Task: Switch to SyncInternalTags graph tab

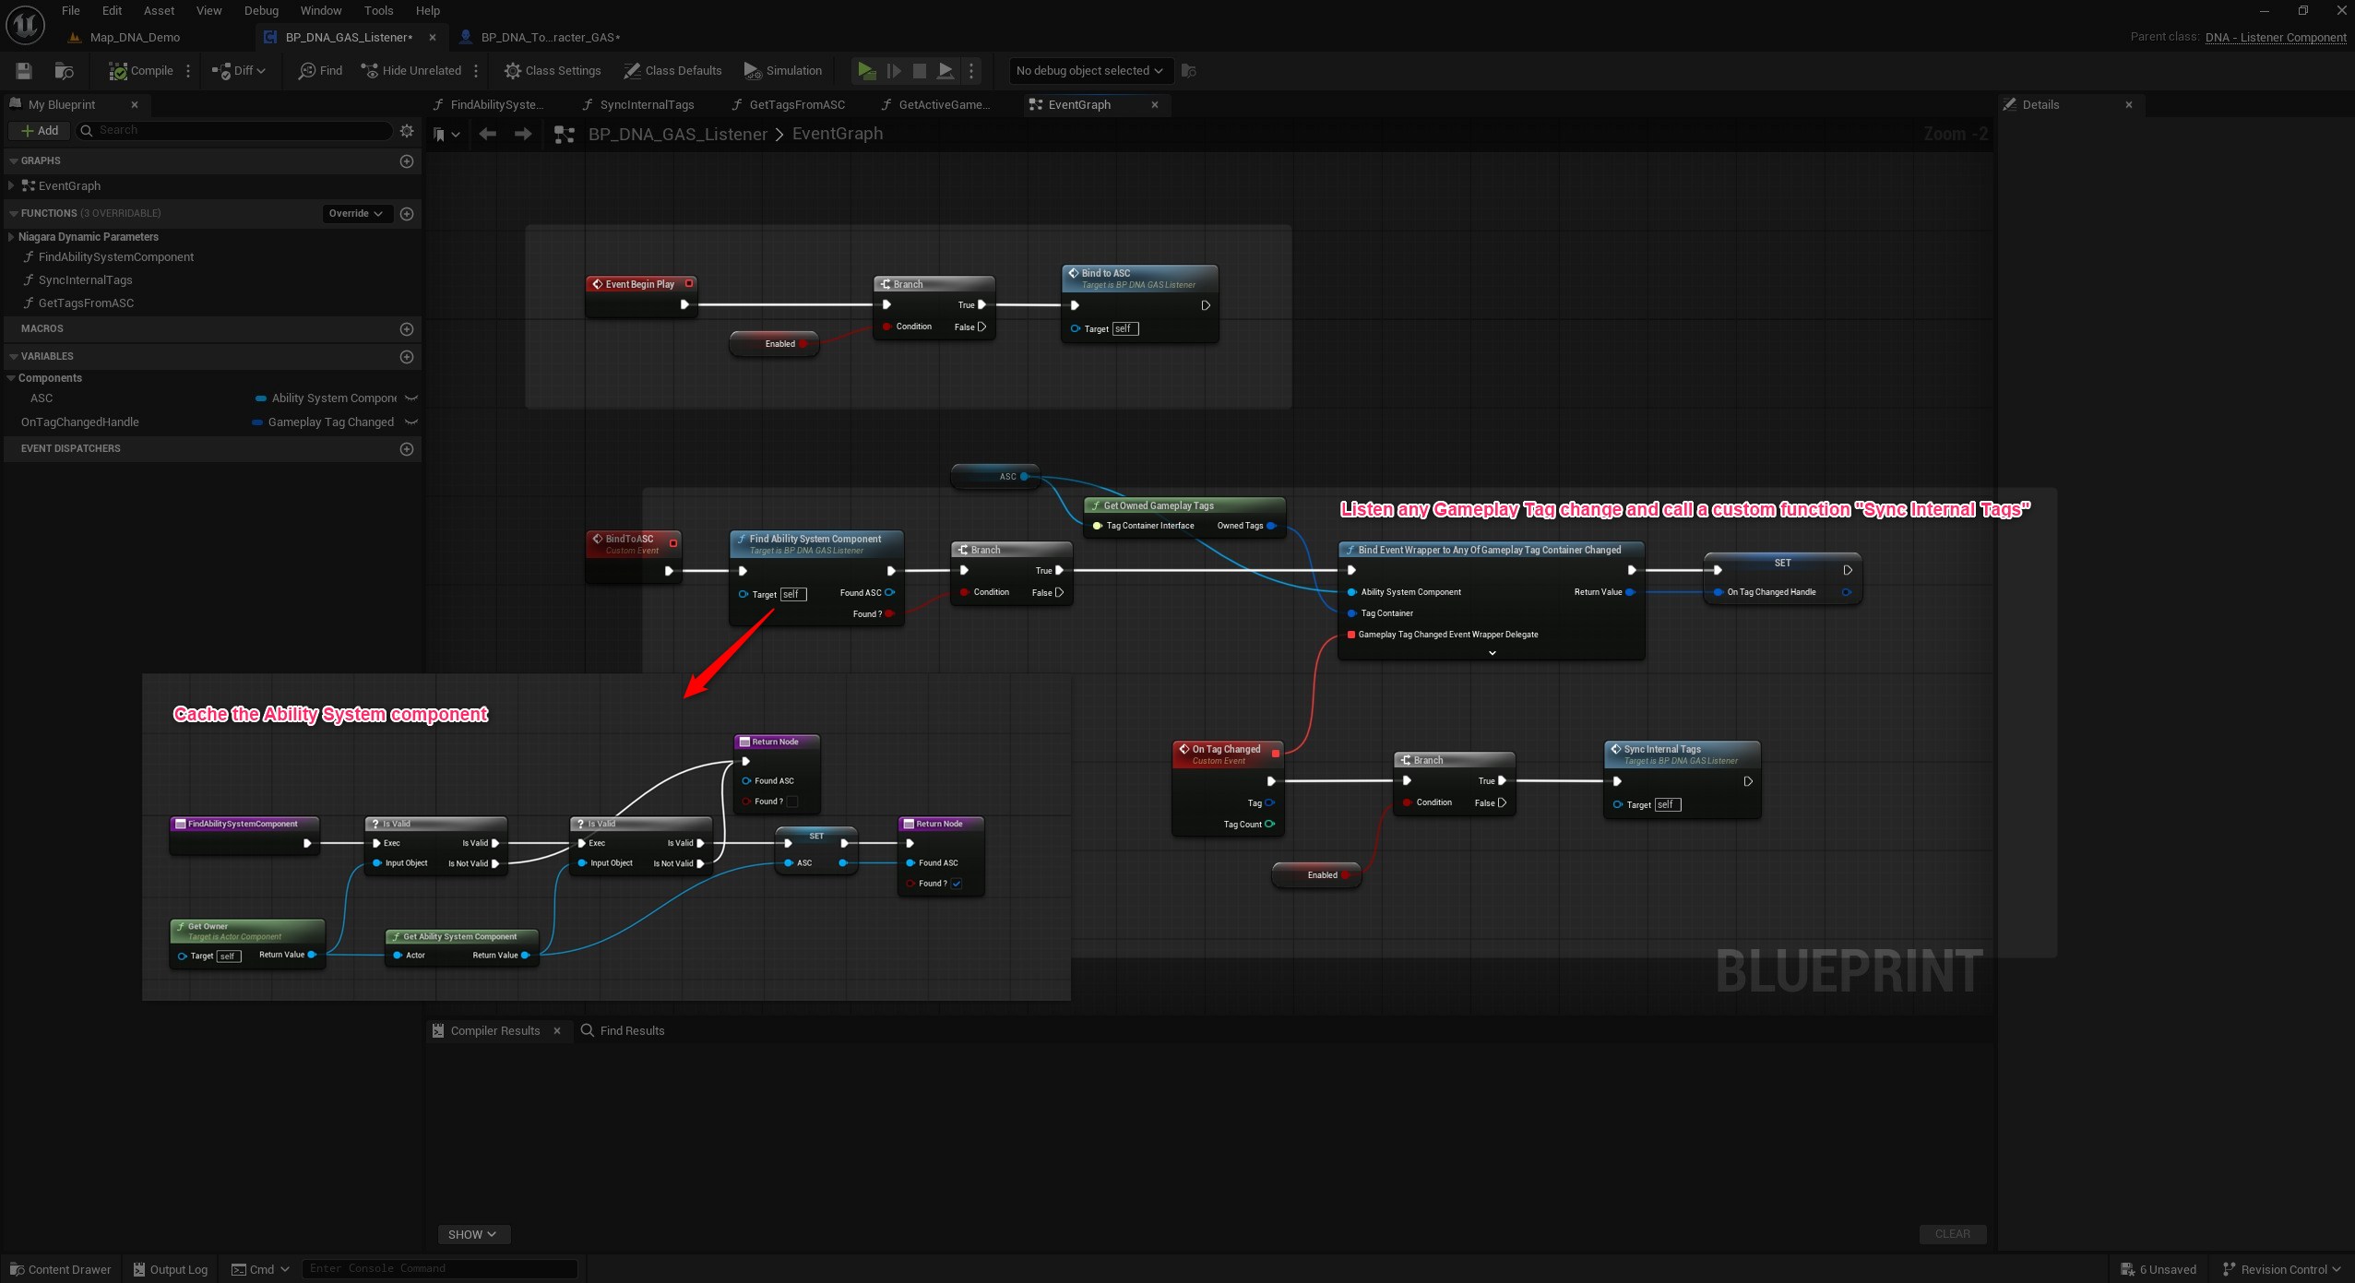Action: pyautogui.click(x=646, y=105)
